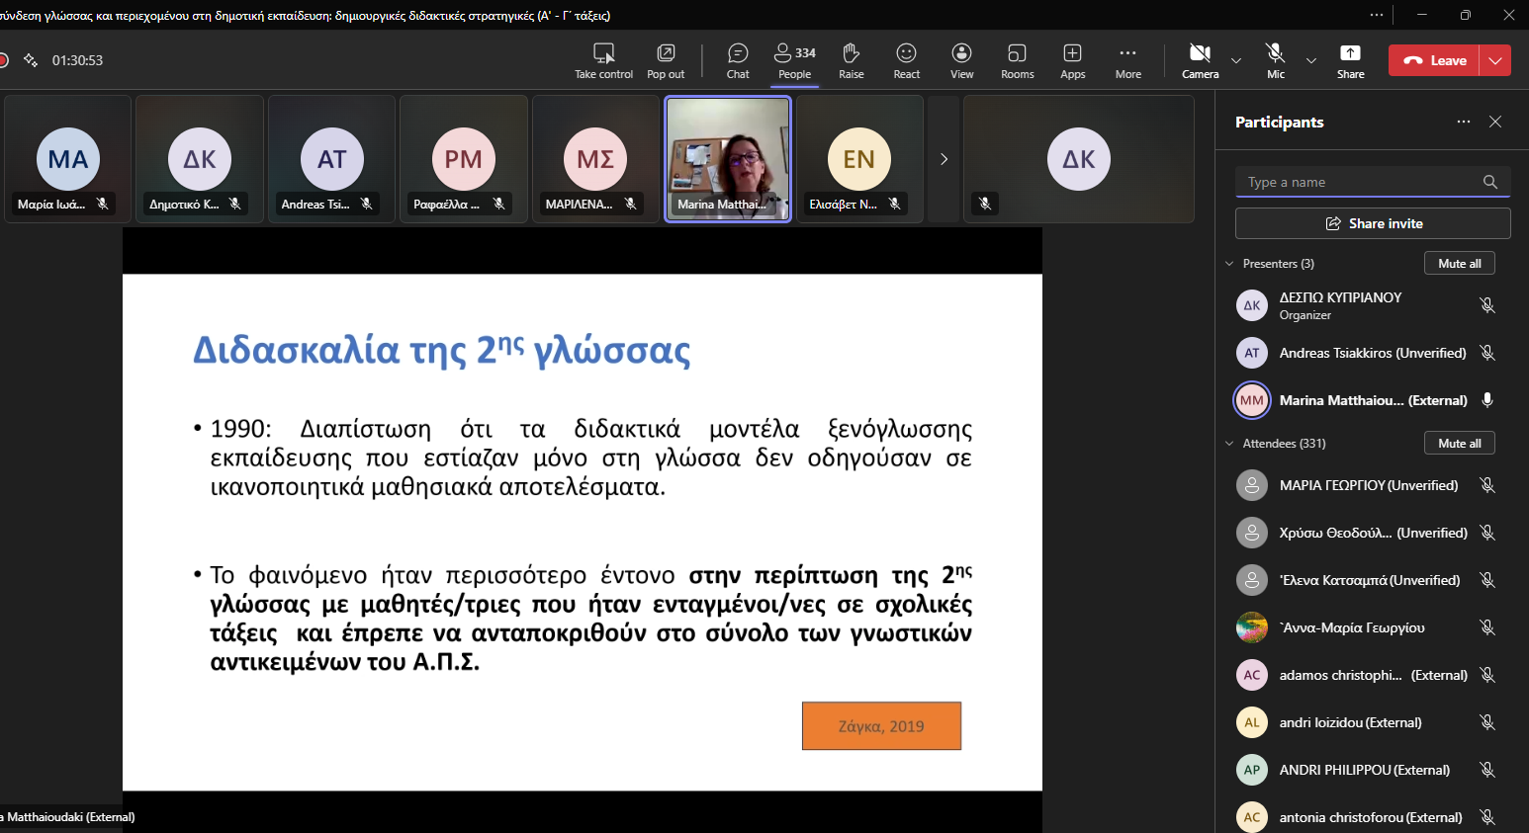1529x833 pixels.
Task: Collapse the Attendees (331) section
Action: (x=1229, y=444)
